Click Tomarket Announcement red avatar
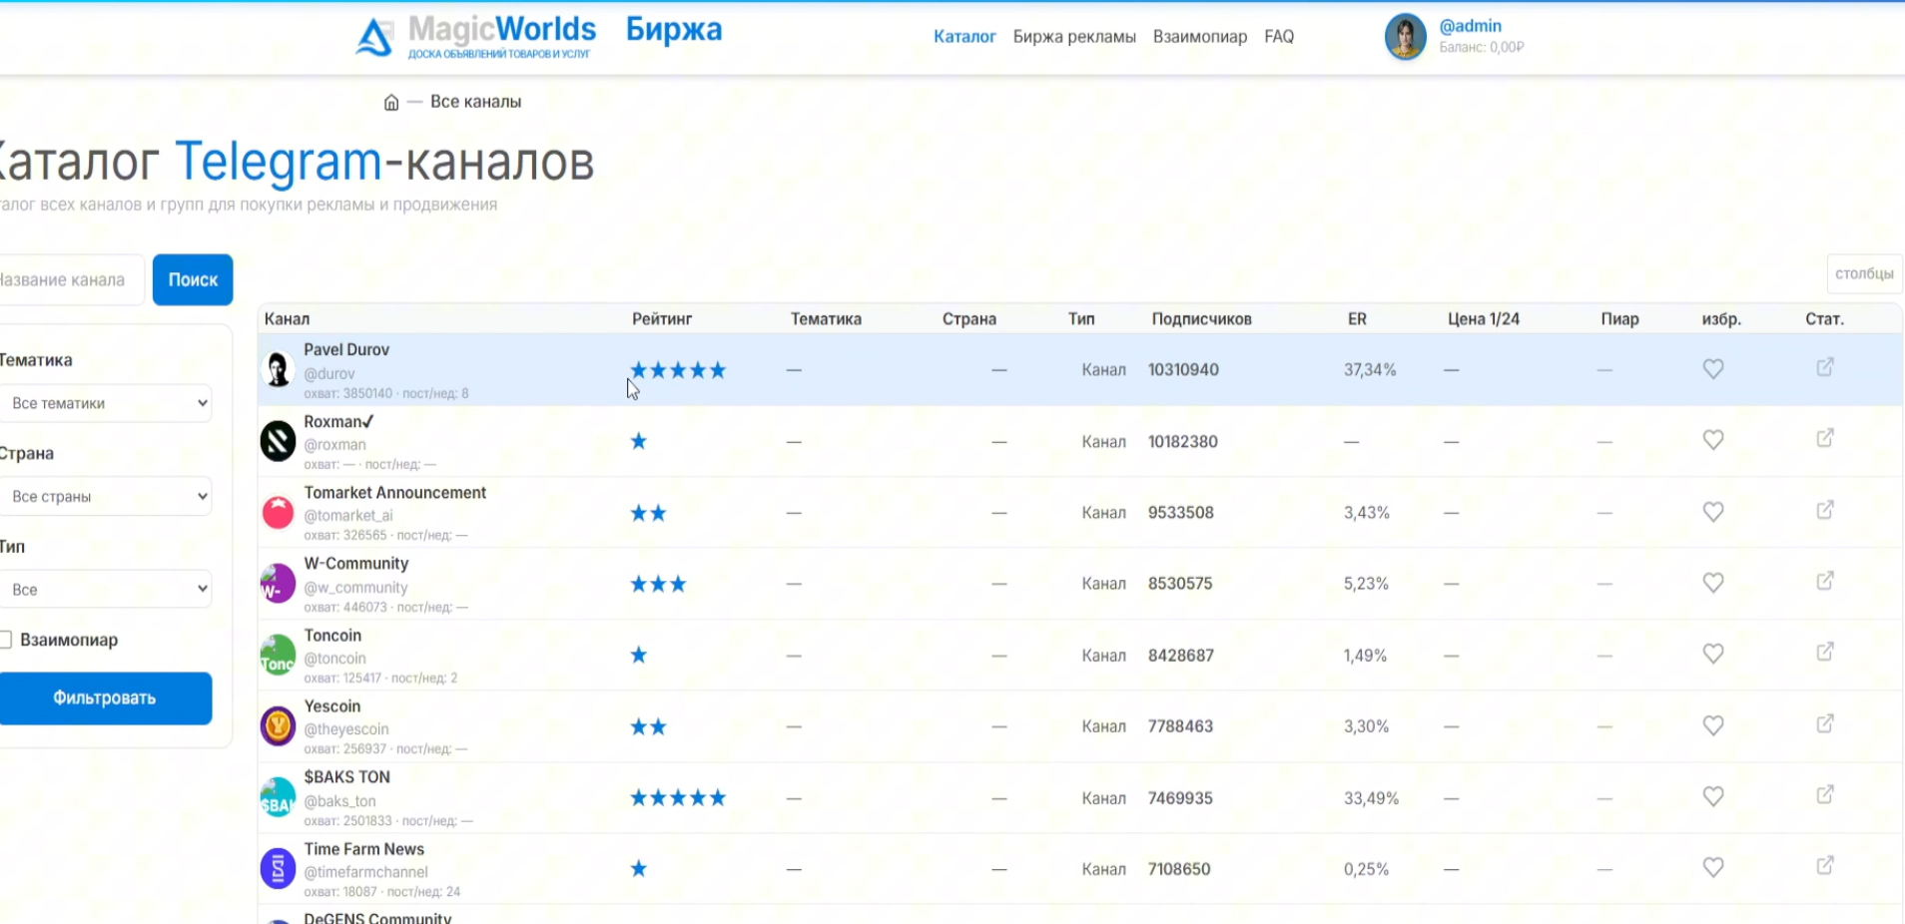Image resolution: width=1905 pixels, height=924 pixels. [x=278, y=512]
